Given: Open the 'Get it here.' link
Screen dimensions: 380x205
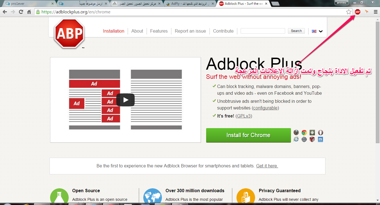Looking at the screenshot, I should click(x=267, y=166).
